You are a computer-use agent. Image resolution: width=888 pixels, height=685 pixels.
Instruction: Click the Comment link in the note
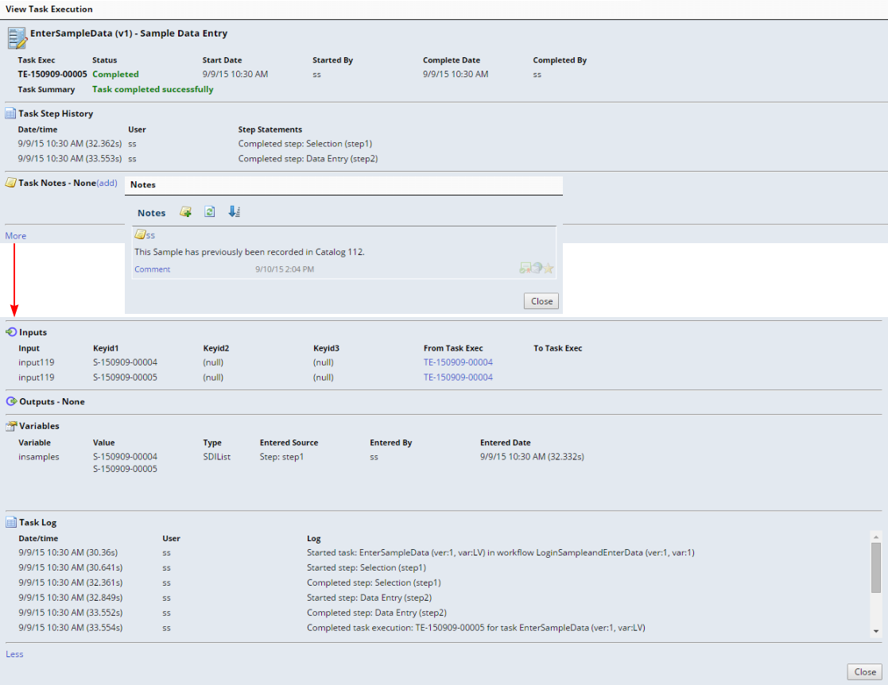tap(153, 269)
